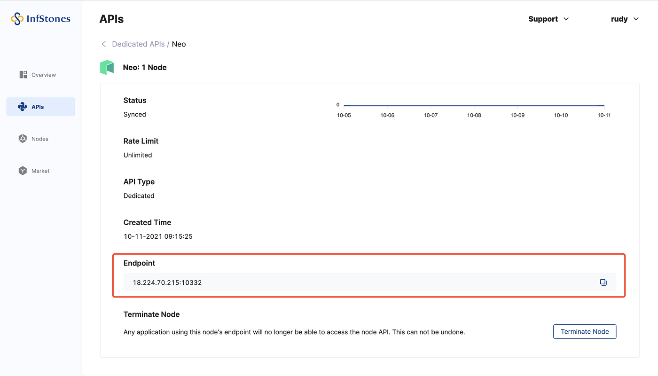658x376 pixels.
Task: Click the Terminate Node section heading
Action: (152, 314)
